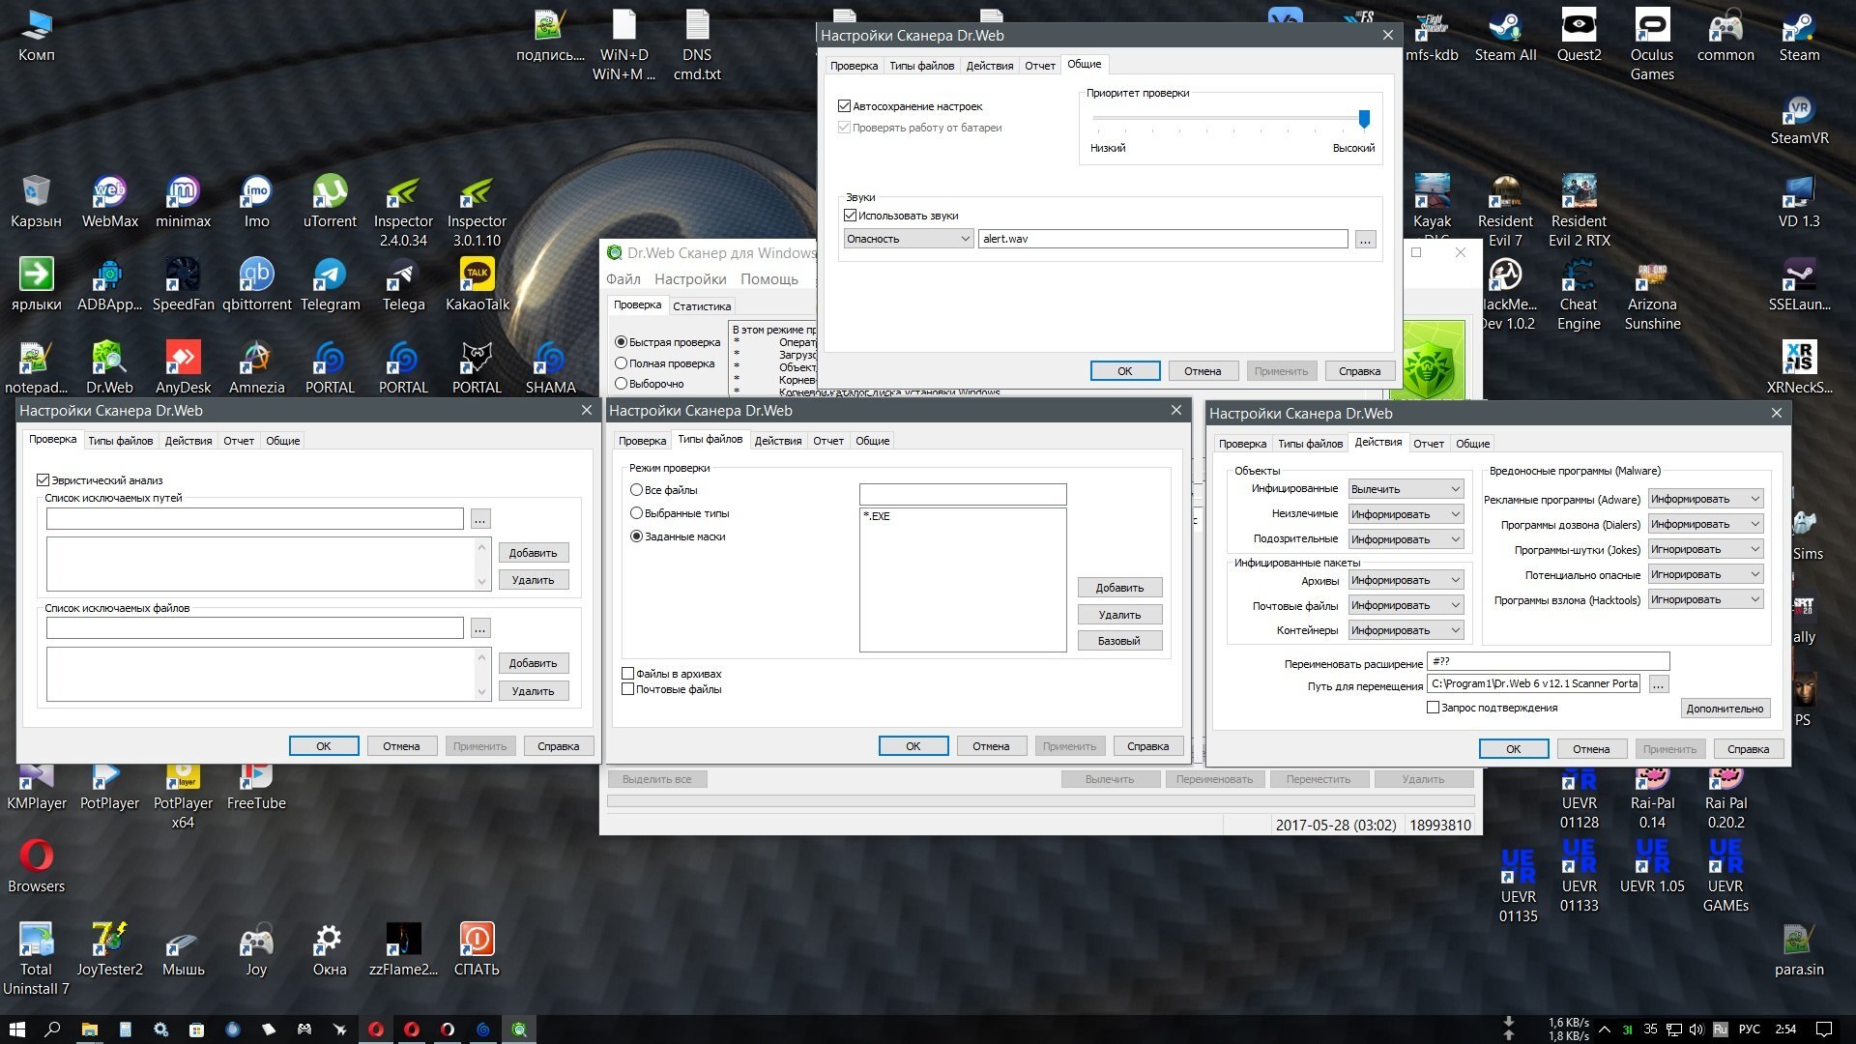This screenshot has width=1856, height=1044.
Task: Select the Все файлы radio button
Action: point(636,490)
